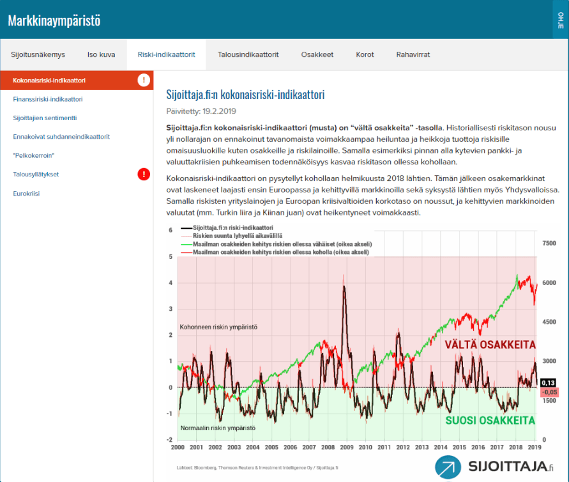Open the Talousindikaattorit tab

tap(248, 54)
